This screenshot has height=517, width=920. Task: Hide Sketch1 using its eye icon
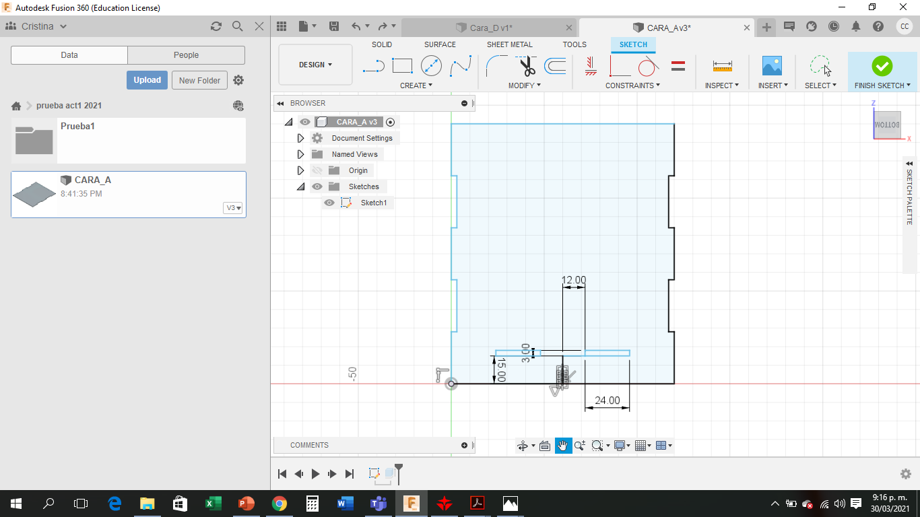(x=329, y=203)
